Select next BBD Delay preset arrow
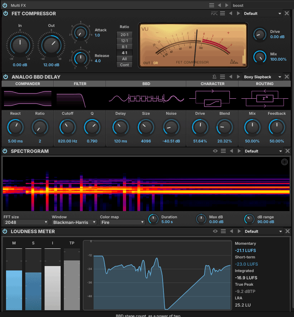 point(238,77)
